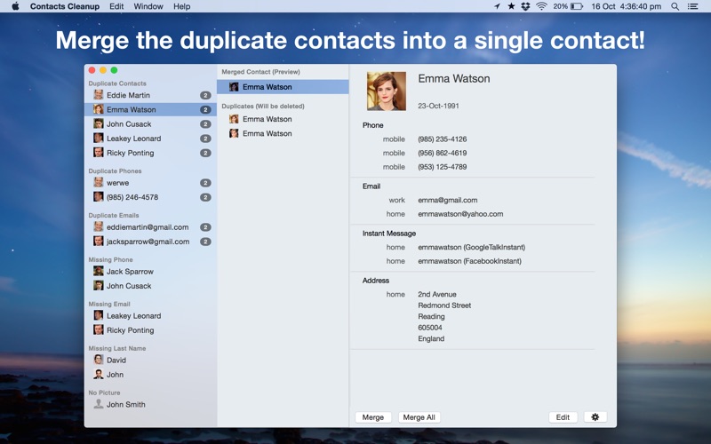Select John Cusack under Duplicate Contacts
Viewport: 711px width, 444px height.
click(150, 124)
